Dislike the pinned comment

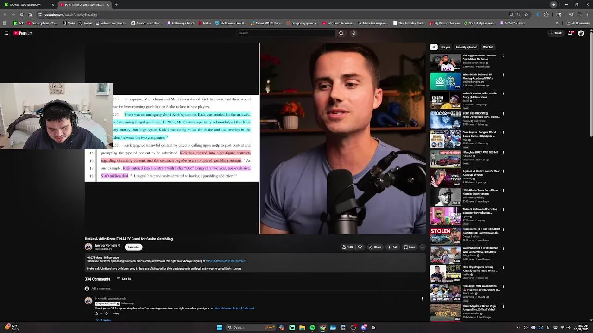click(107, 314)
